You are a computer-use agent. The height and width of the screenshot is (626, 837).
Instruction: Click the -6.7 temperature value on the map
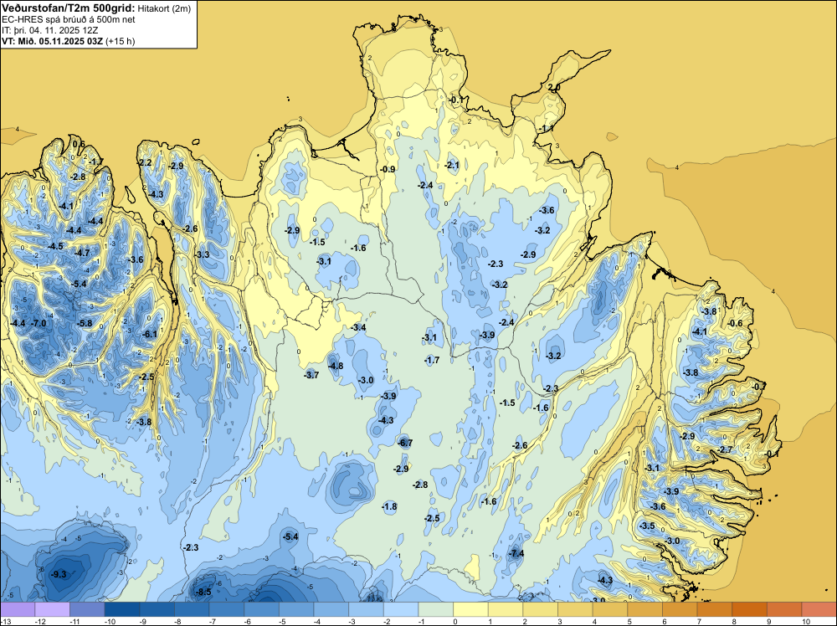tap(405, 443)
